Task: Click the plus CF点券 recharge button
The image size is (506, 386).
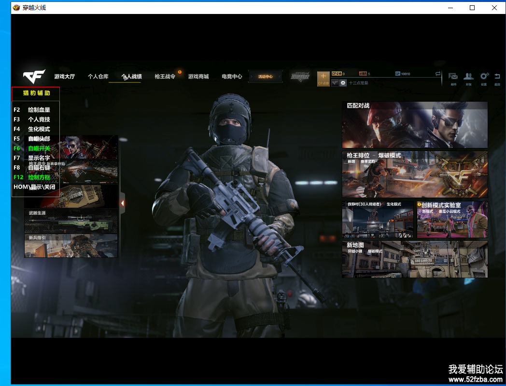Action: 323,79
